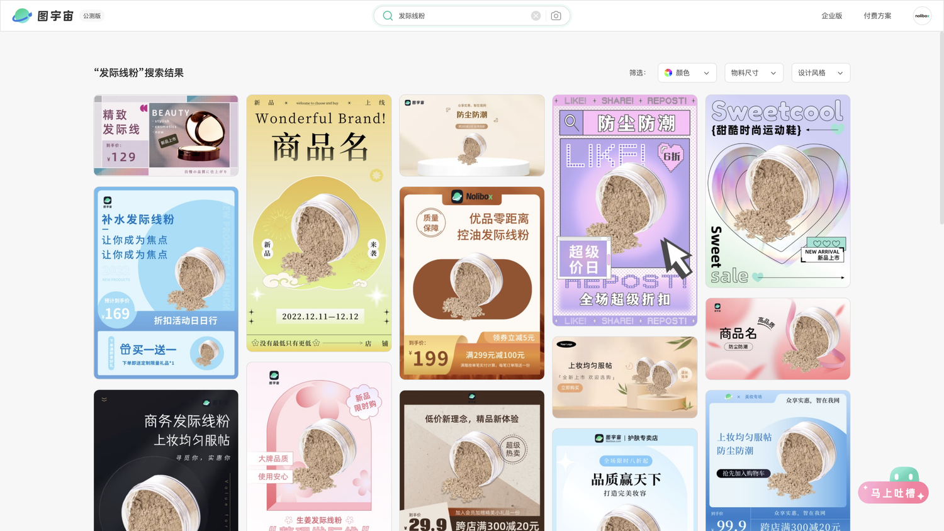Click the search magnifier icon
The width and height of the screenshot is (944, 531).
[388, 16]
